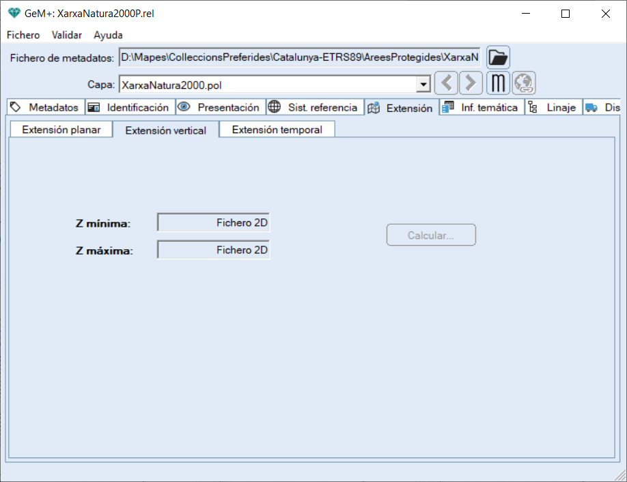Open the Inf. temática tab
The image size is (627, 482).
point(481,107)
